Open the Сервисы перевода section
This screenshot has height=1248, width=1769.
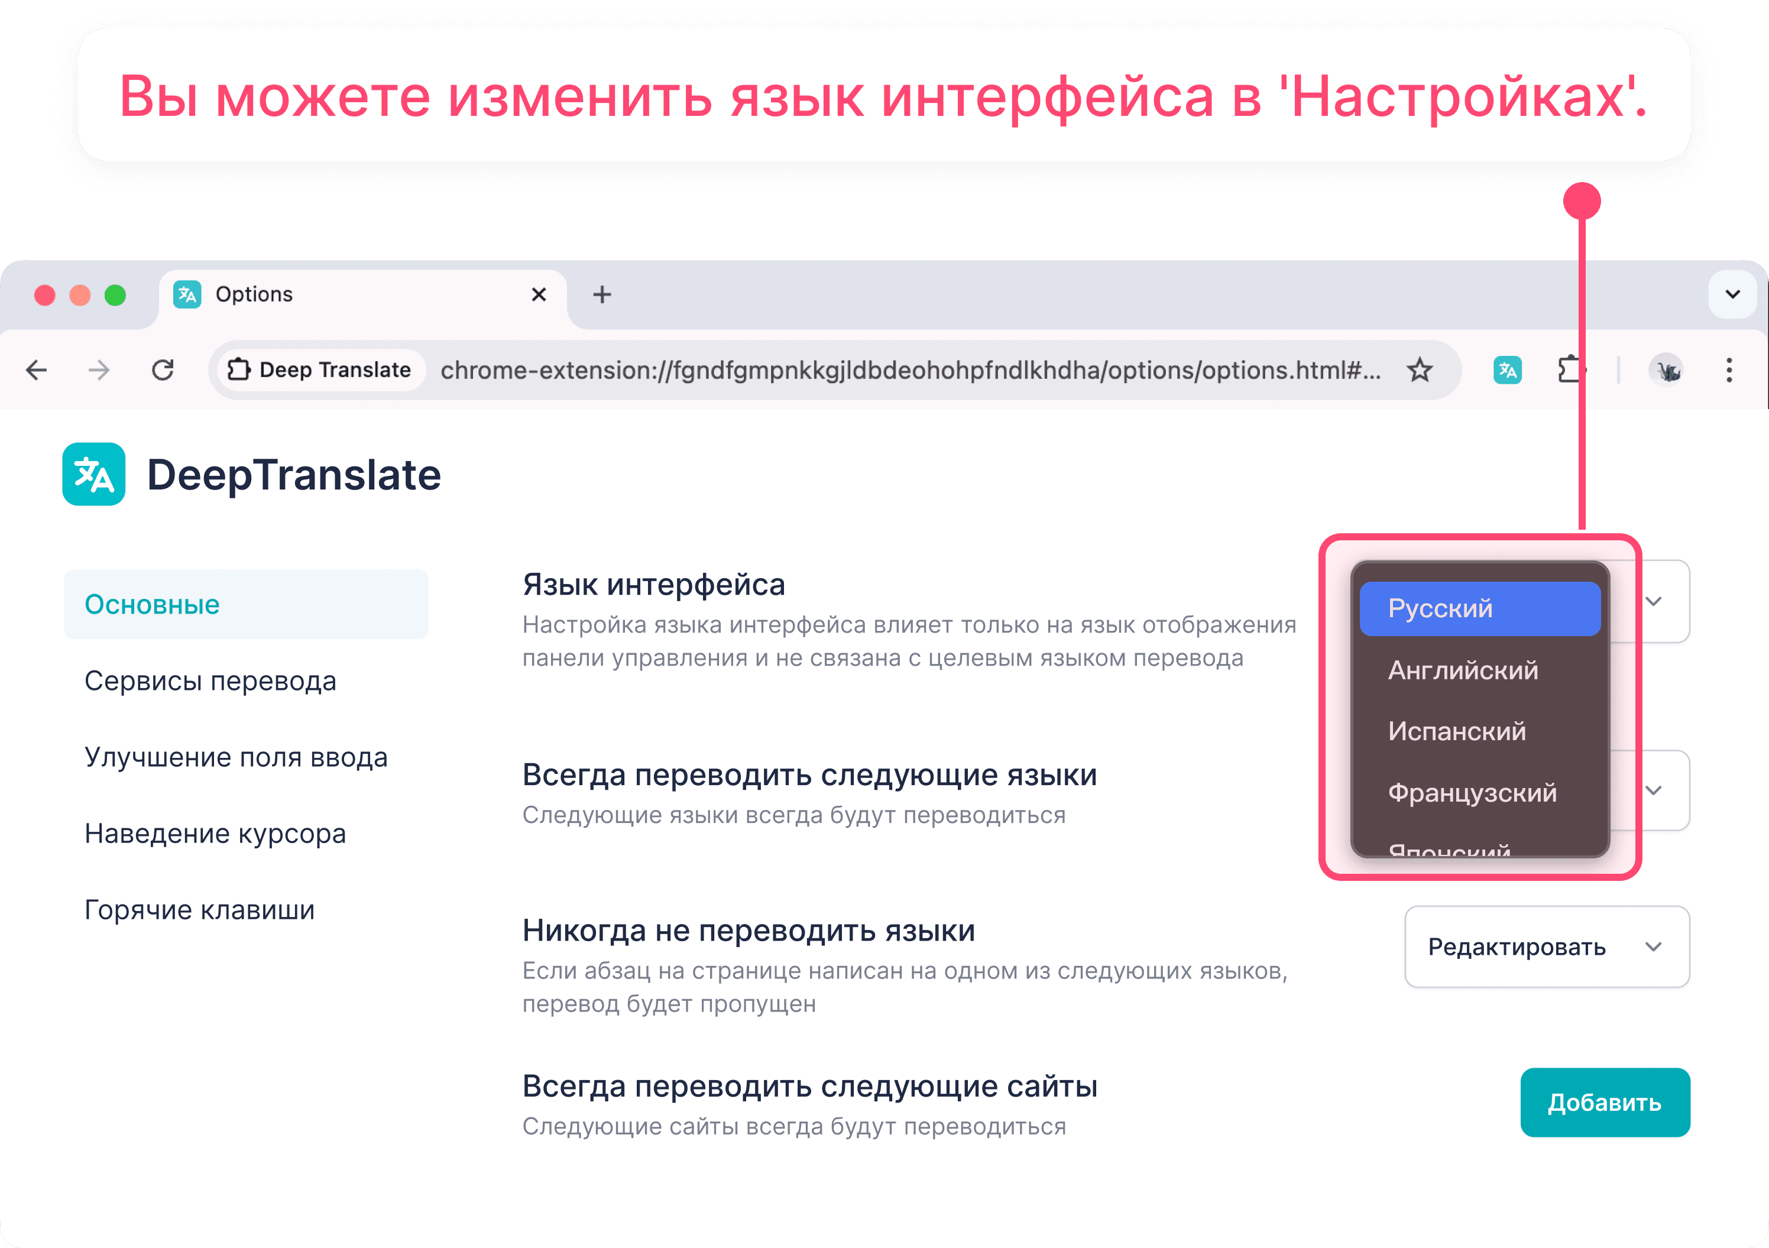[210, 681]
